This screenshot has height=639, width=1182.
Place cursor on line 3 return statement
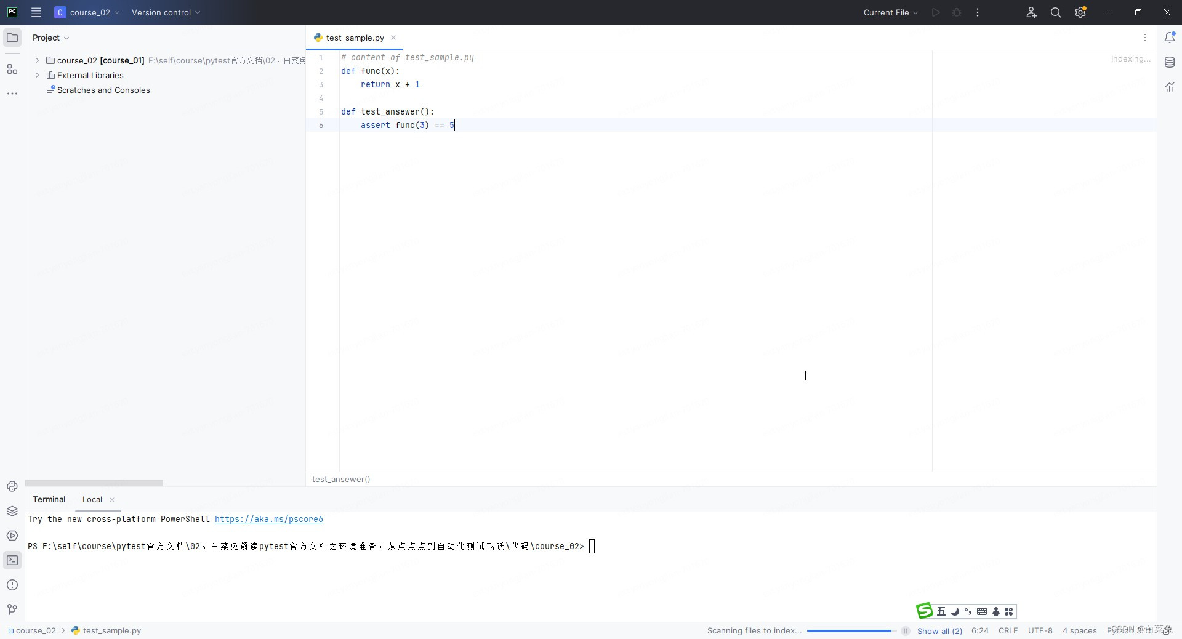coord(390,84)
